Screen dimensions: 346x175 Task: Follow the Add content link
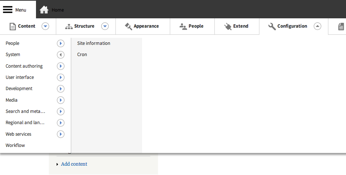coord(74,164)
